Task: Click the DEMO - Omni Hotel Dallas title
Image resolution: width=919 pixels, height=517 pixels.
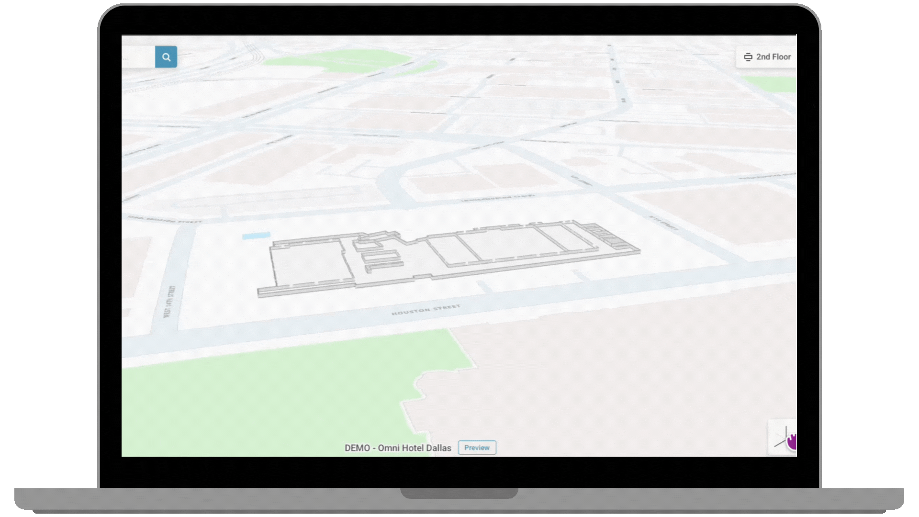Action: coord(398,448)
